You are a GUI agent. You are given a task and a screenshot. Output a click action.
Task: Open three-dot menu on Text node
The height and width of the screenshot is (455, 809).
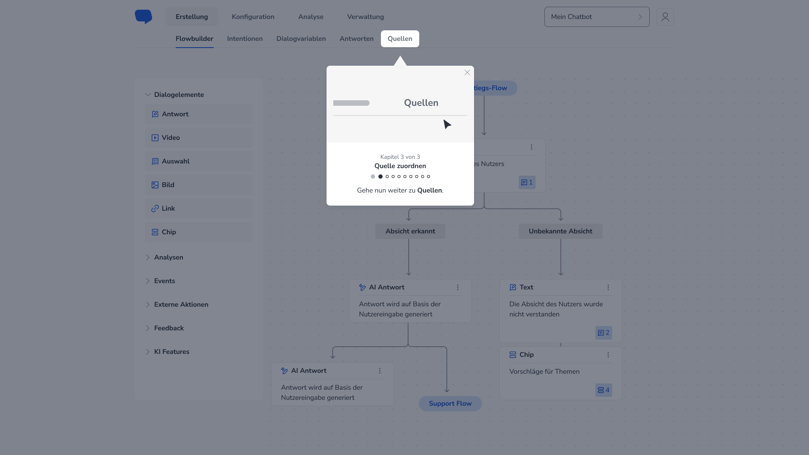[x=608, y=287]
